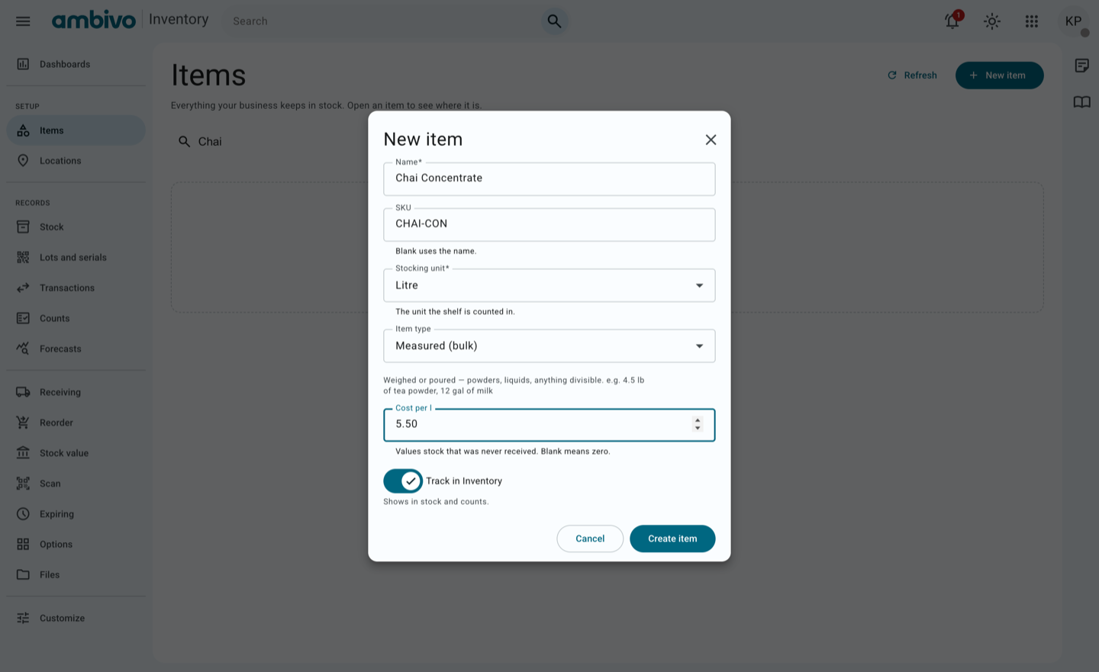1099x672 pixels.
Task: Open the book guide icon
Action: [1082, 102]
